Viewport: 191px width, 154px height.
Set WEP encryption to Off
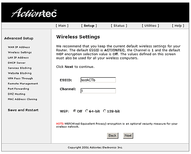(74, 111)
